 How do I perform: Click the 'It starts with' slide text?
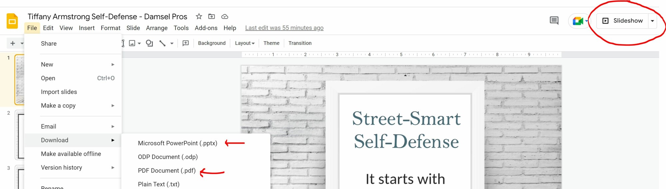(x=405, y=179)
